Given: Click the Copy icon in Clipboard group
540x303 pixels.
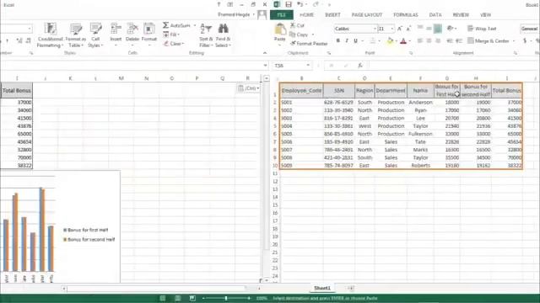Looking at the screenshot, I should [x=293, y=35].
